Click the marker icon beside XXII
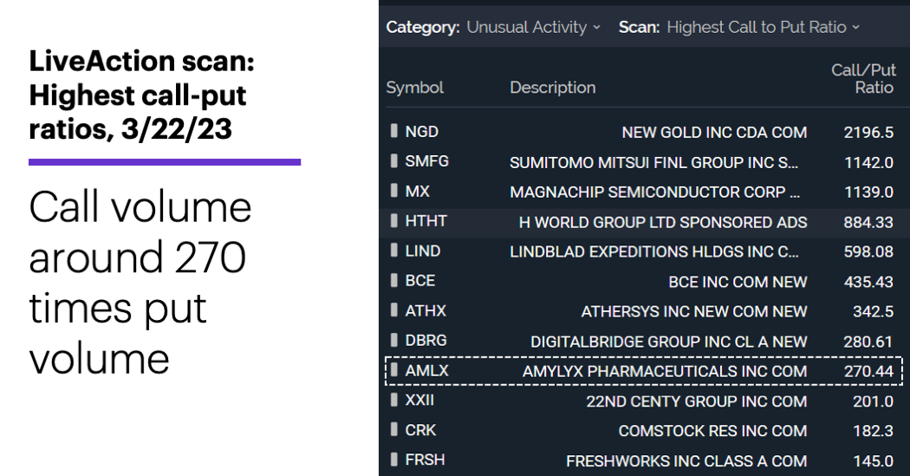Viewport: 910px width, 476px height. coord(394,400)
